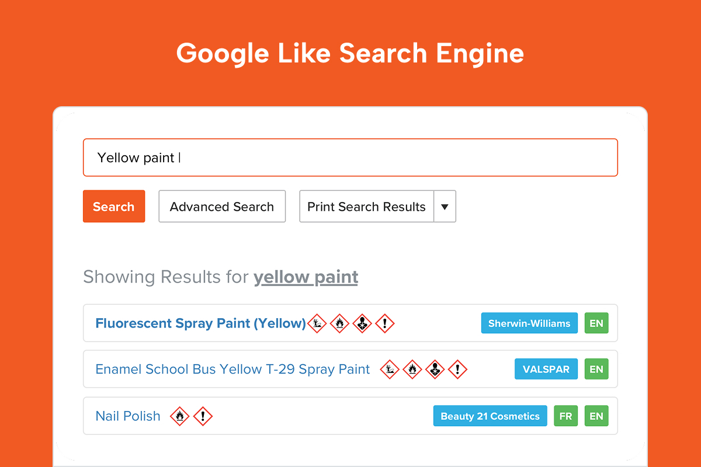
Task: Click health hazard icon on Fluorescent Spray Paint row
Action: click(x=362, y=323)
